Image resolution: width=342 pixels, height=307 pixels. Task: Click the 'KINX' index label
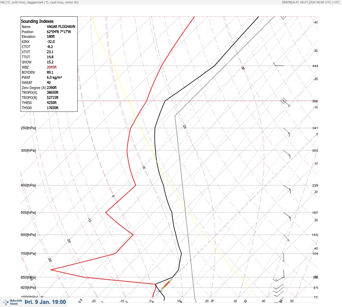coord(26,42)
